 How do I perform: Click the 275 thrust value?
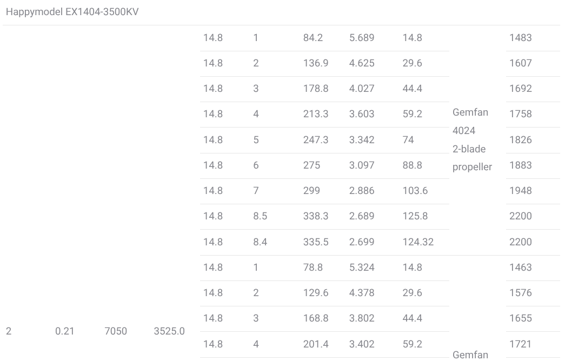click(x=311, y=165)
